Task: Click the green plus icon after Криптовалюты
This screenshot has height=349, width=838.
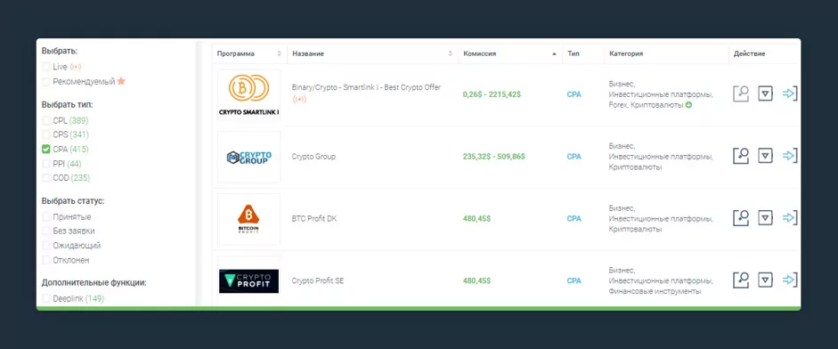Action: [689, 105]
